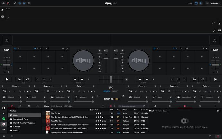Open the left deck EQ dropdown
This screenshot has height=139, width=222.
pyautogui.click(x=106, y=50)
